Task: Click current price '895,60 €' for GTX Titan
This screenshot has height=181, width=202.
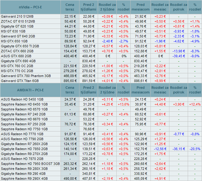Action: click(70, 81)
